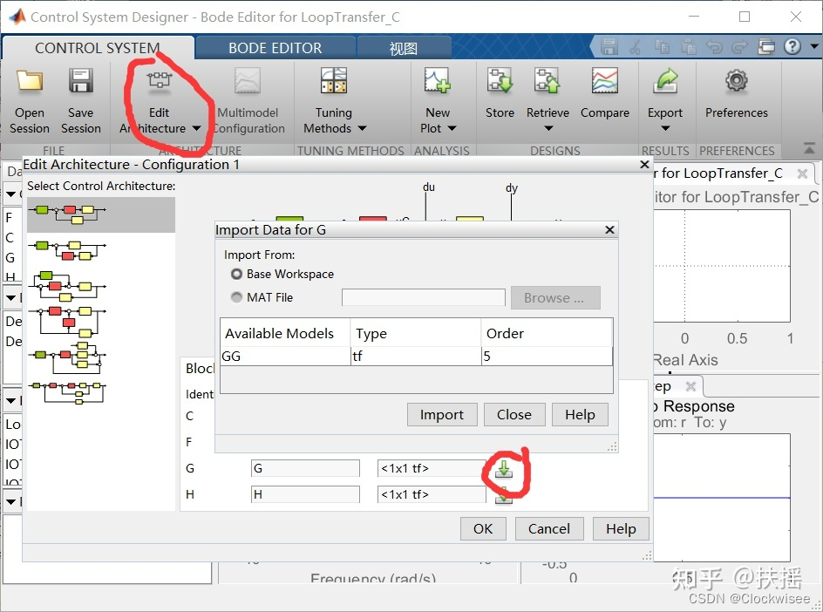823x612 pixels.
Task: Expand the New Plot dropdown arrow
Action: coord(452,128)
